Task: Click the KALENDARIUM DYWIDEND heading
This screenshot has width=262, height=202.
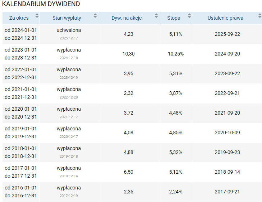Action: coord(41,4)
